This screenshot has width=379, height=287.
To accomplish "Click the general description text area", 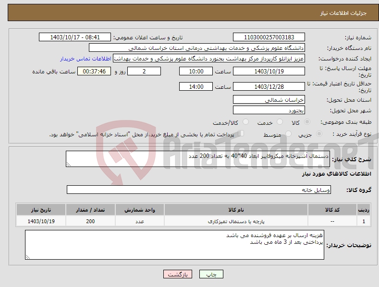I will point(198,159).
